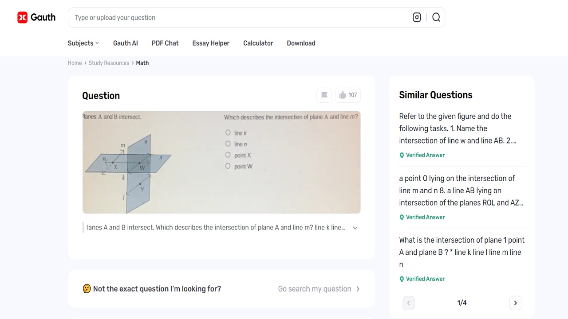Click the magnifying glass search icon
The image size is (568, 319).
[436, 17]
